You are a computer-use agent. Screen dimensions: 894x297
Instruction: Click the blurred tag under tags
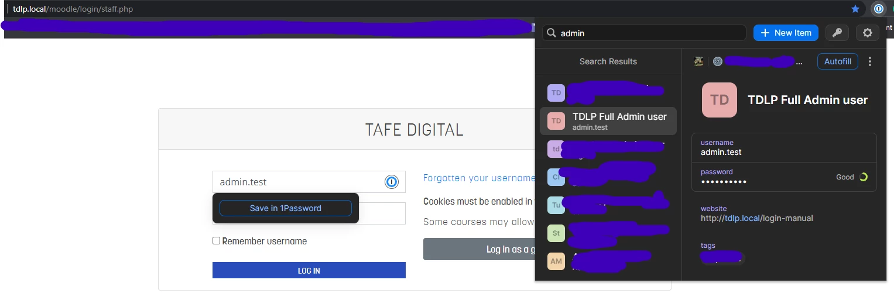pyautogui.click(x=722, y=258)
